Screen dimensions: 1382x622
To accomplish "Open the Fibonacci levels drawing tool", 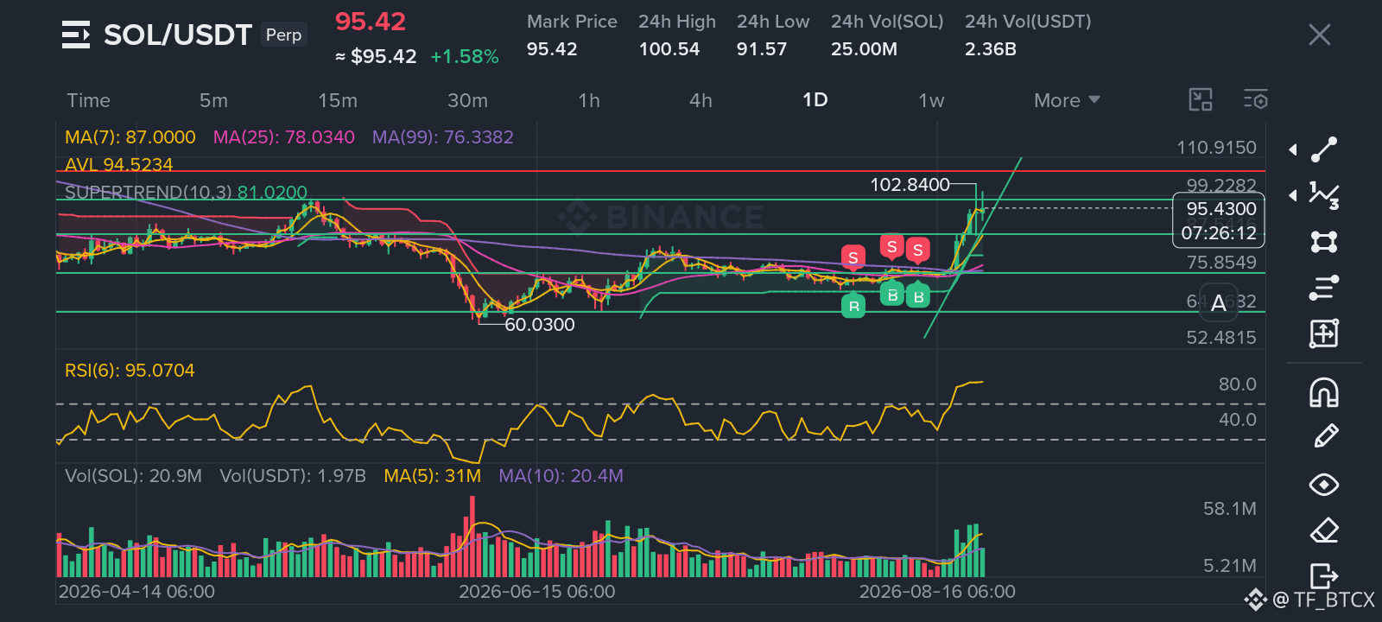I will click(1324, 287).
